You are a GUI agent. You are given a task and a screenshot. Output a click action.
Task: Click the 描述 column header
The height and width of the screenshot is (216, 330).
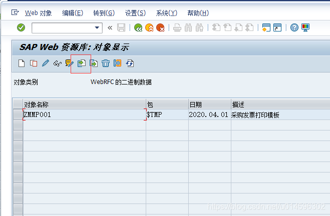point(280,104)
